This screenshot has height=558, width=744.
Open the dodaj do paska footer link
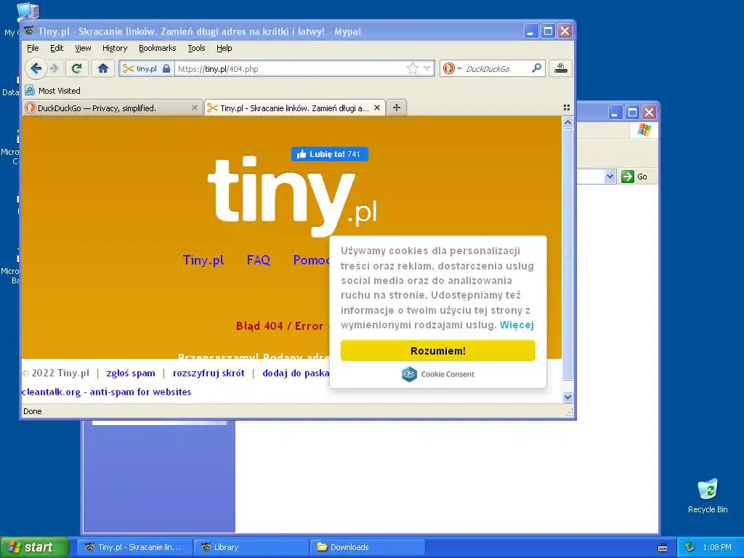[x=296, y=373]
